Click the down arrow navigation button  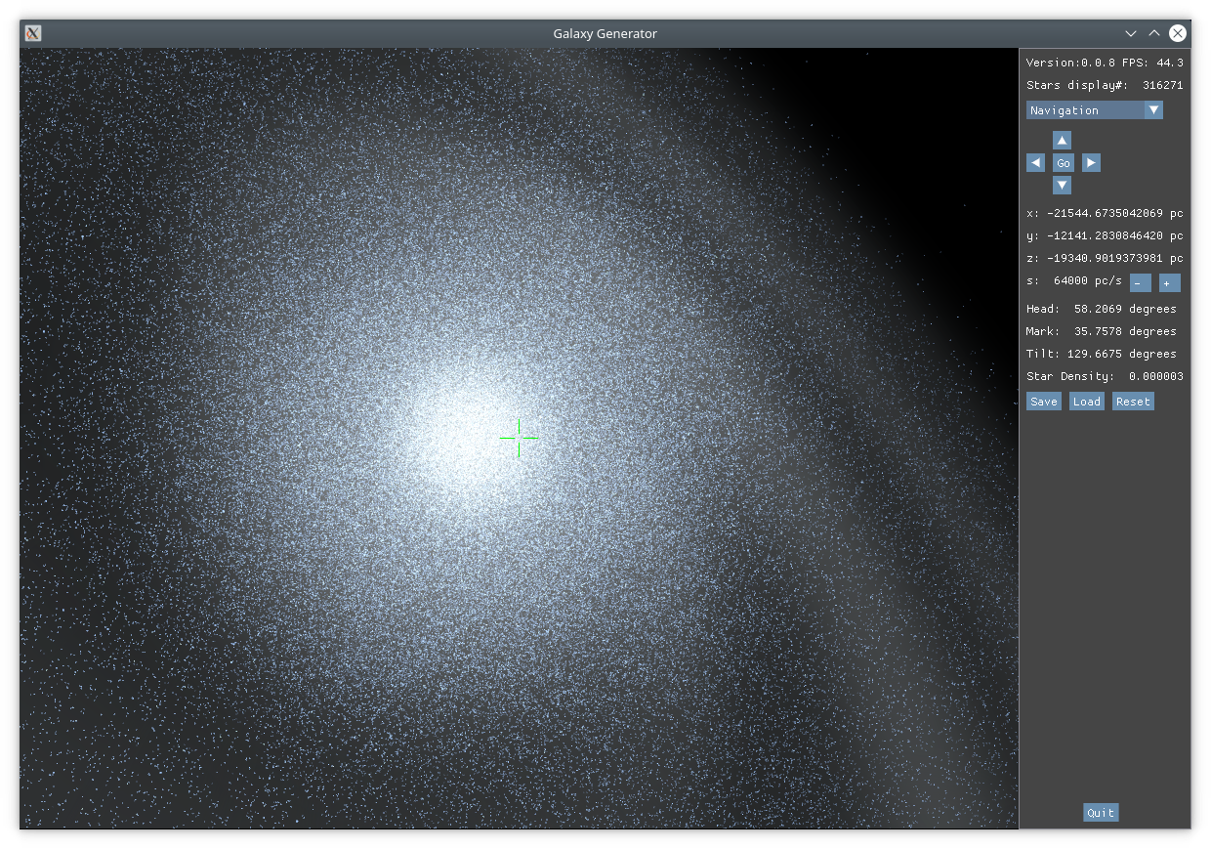1063,186
